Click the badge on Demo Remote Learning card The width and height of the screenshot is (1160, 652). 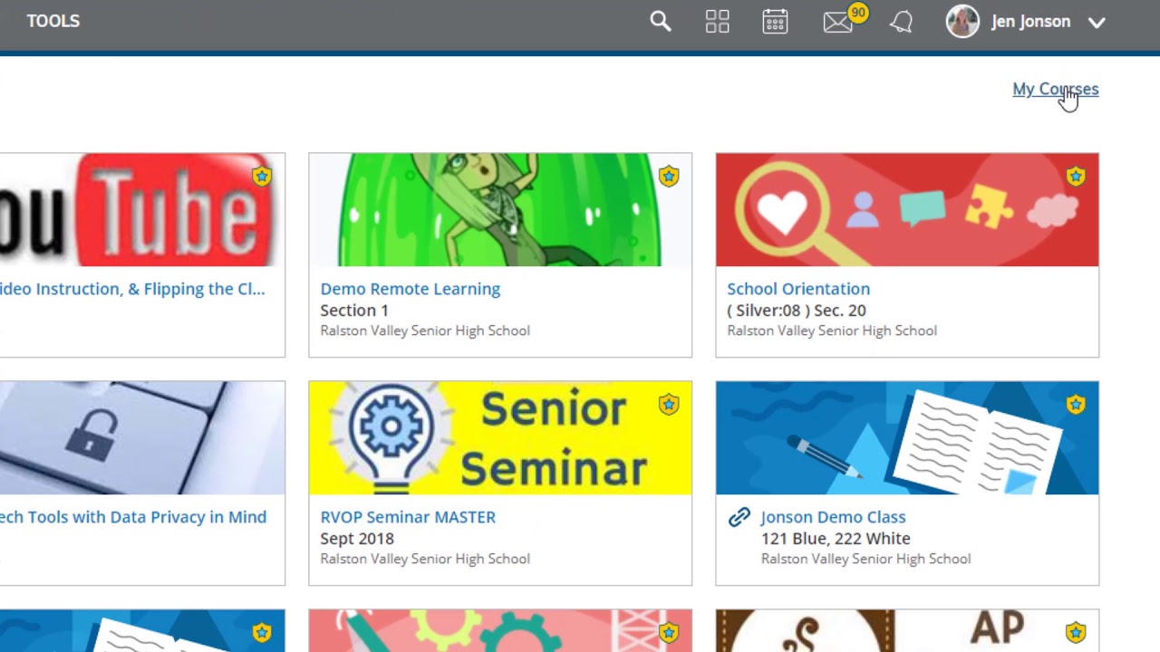(x=669, y=176)
